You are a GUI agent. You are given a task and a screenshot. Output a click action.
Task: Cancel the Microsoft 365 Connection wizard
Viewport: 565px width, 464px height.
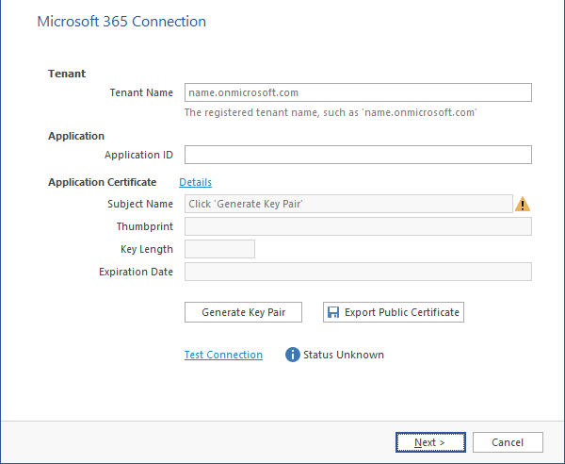coord(507,442)
